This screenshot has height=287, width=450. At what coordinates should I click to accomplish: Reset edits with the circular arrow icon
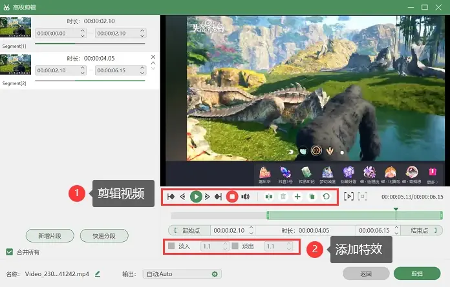pyautogui.click(x=326, y=197)
